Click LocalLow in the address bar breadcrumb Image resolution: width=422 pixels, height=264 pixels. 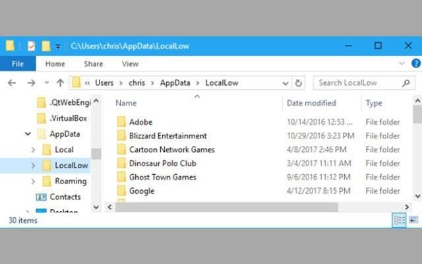(222, 82)
